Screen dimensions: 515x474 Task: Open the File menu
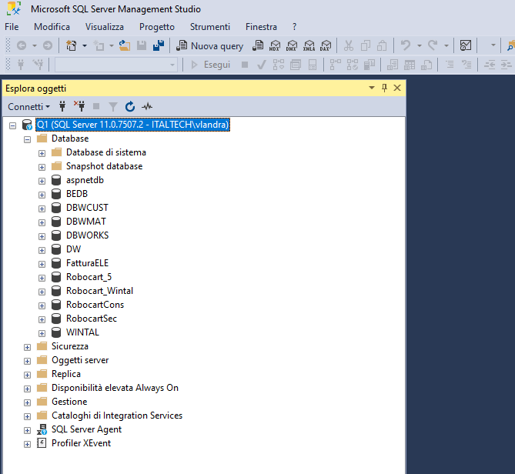pyautogui.click(x=12, y=27)
